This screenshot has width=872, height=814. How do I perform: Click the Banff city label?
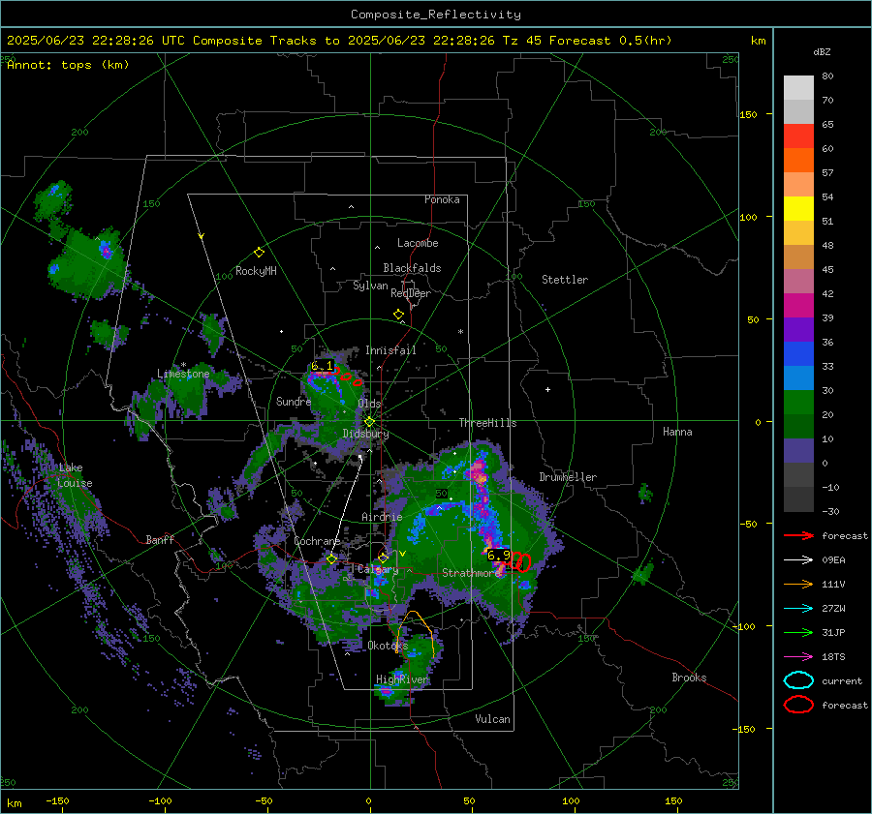tap(160, 540)
